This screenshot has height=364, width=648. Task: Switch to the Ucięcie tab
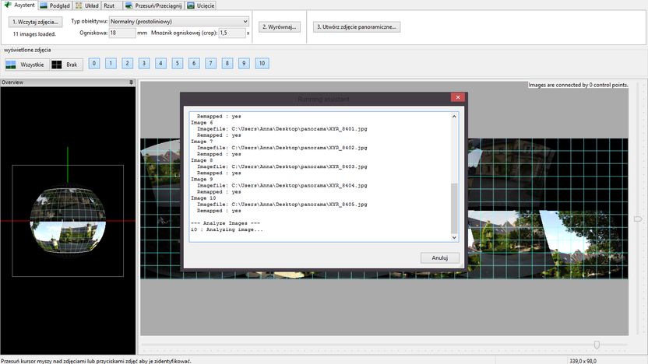click(201, 5)
